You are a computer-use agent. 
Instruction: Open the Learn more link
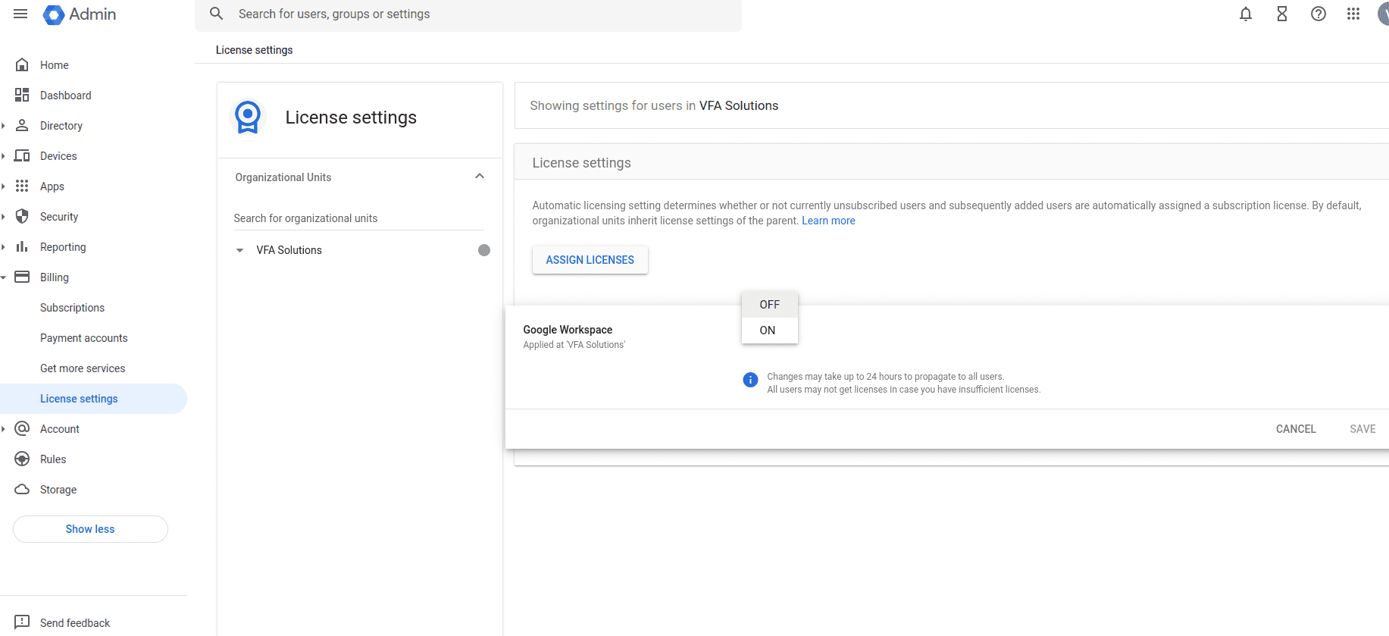828,221
